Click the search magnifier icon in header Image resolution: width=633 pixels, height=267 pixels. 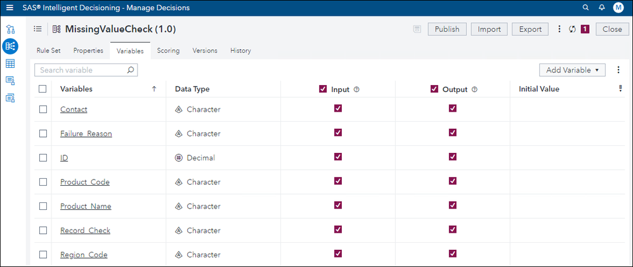tap(585, 8)
